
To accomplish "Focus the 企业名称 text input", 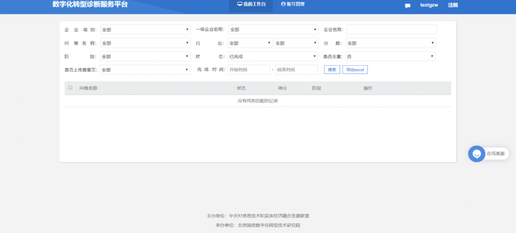I will click(391, 29).
